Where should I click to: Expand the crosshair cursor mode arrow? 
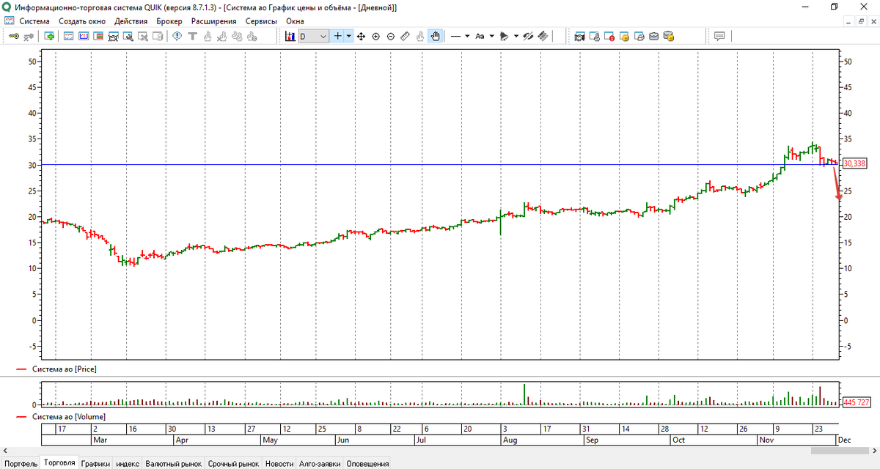(x=349, y=36)
